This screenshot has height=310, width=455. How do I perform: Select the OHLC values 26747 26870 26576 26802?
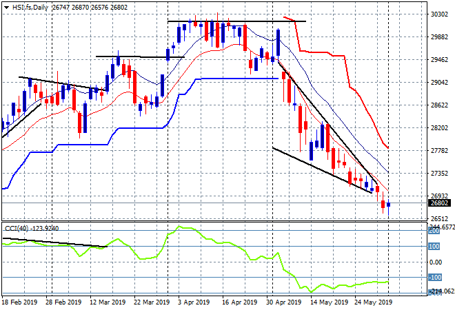click(90, 8)
